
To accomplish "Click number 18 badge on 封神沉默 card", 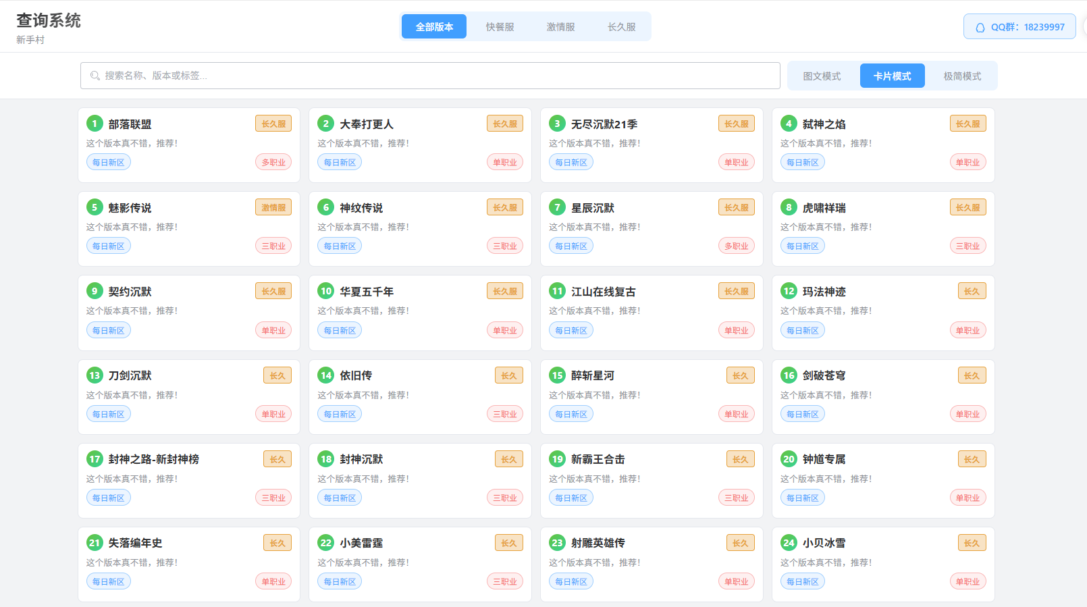I will (x=326, y=459).
